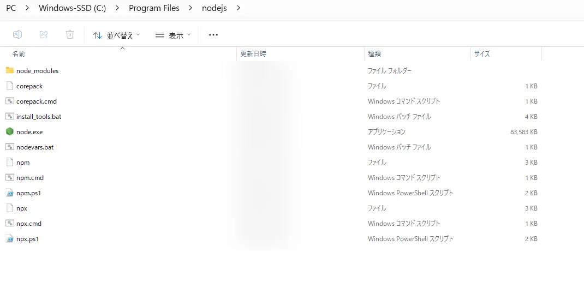This screenshot has width=584, height=282.
Task: Expand the chevron after nodejs in path
Action: pyautogui.click(x=238, y=8)
